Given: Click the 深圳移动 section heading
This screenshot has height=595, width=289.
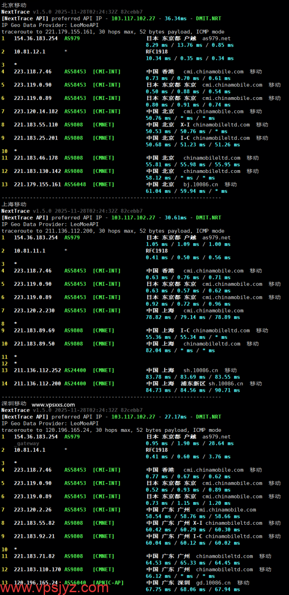Looking at the screenshot, I should pos(14,404).
